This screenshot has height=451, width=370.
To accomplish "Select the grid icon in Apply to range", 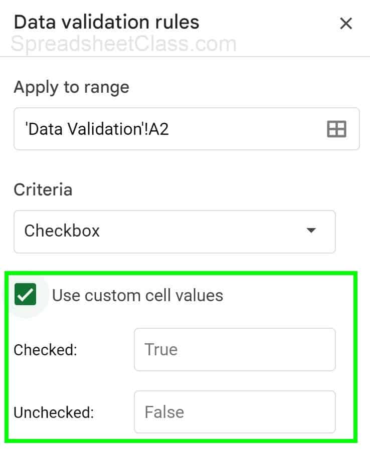I will [336, 129].
